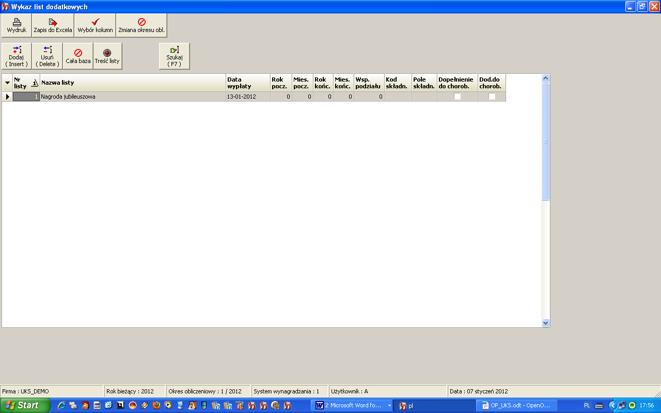Viewport: 661px width, 413px height.
Task: Click the vertical scrollbar up arrow
Action: point(546,78)
